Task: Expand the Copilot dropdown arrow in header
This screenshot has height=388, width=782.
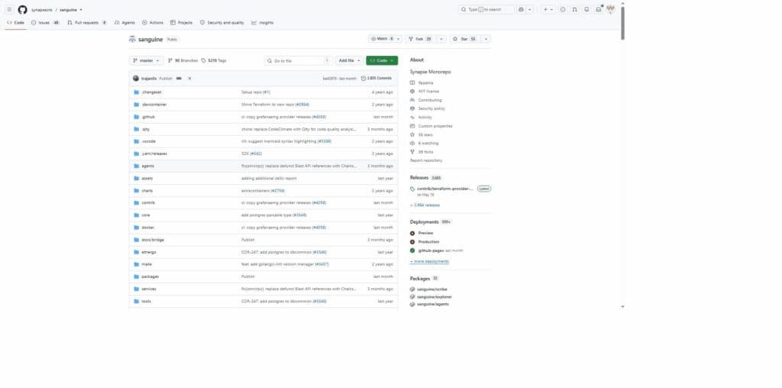Action: 530,9
